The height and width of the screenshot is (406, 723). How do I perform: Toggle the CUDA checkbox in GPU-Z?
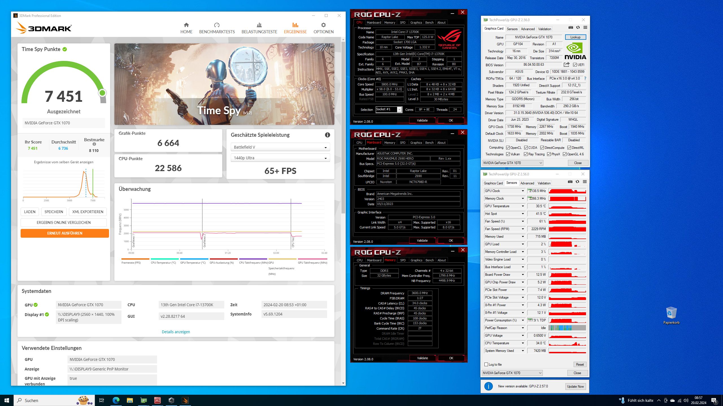click(526, 148)
